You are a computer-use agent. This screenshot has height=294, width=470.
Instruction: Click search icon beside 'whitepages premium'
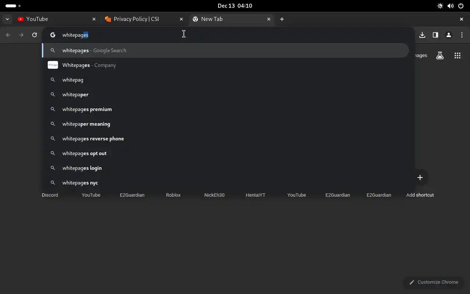point(53,109)
